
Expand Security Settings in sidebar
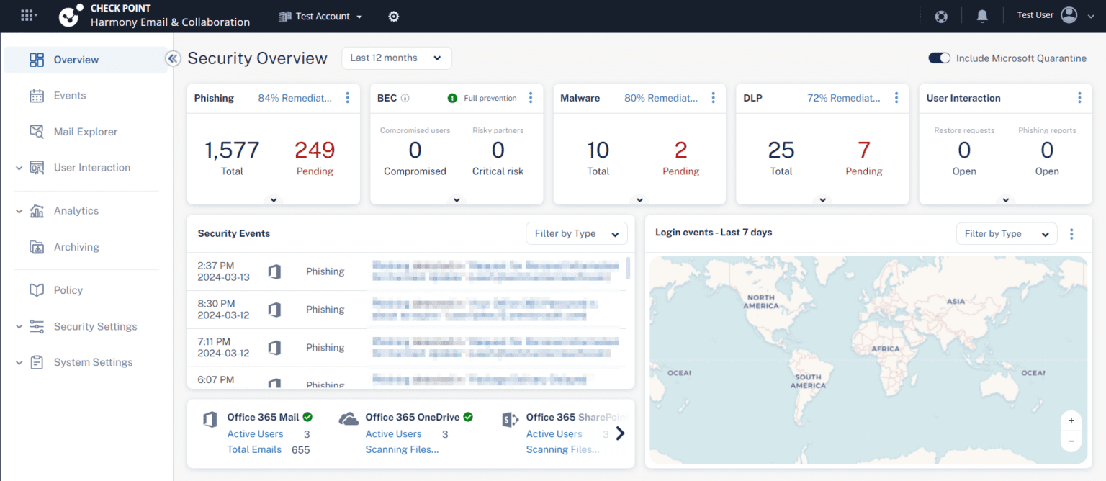95,326
